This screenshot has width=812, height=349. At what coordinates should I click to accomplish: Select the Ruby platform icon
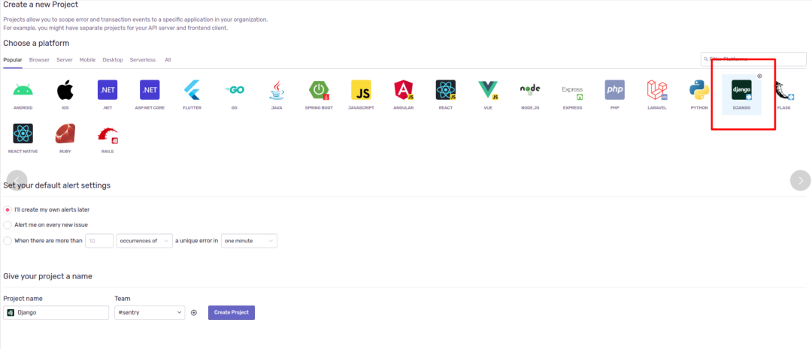65,134
